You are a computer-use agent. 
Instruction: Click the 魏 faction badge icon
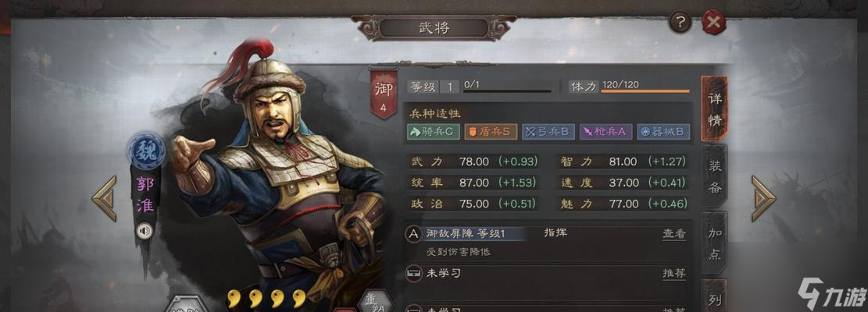tap(145, 151)
